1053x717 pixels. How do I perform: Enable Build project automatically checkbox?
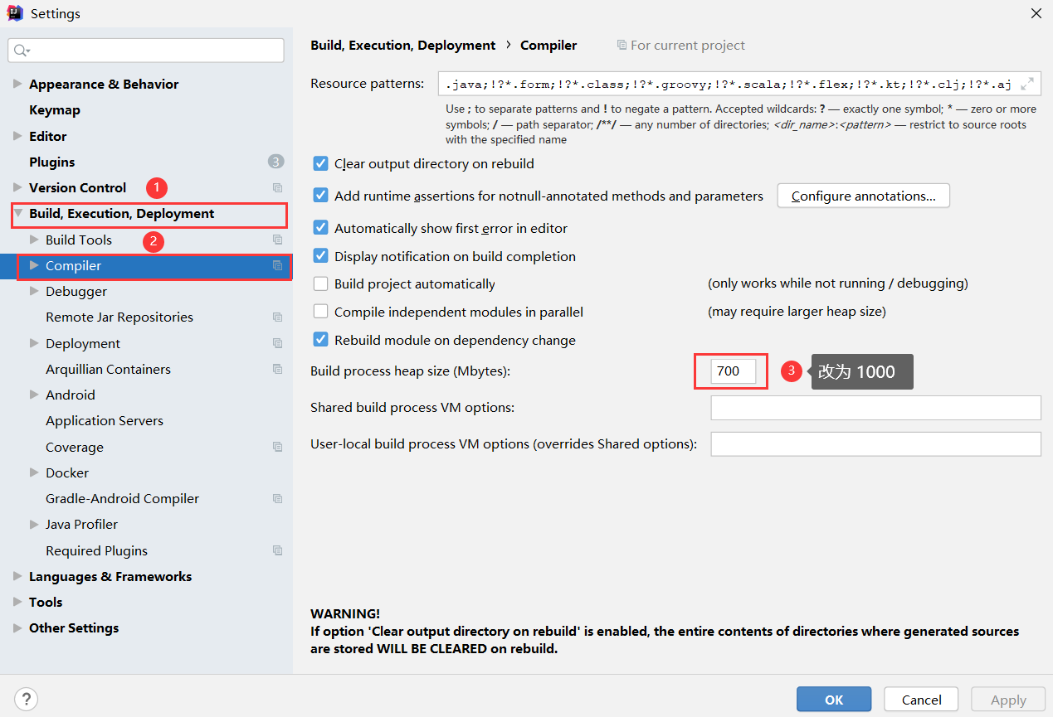pos(321,284)
